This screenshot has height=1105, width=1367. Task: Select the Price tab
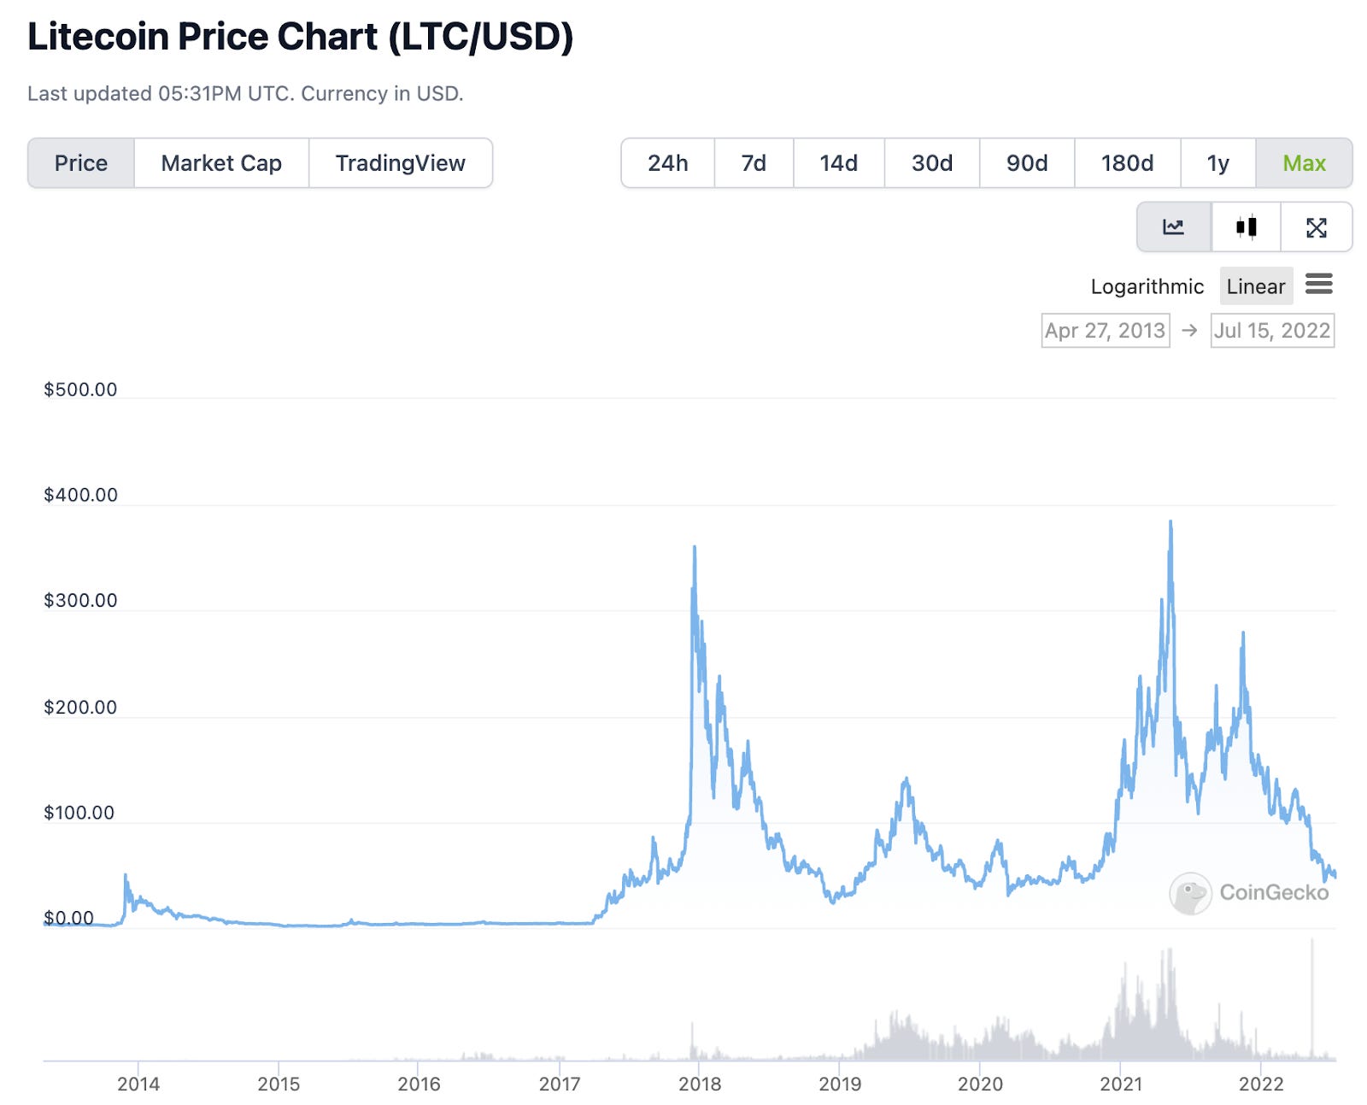point(81,162)
